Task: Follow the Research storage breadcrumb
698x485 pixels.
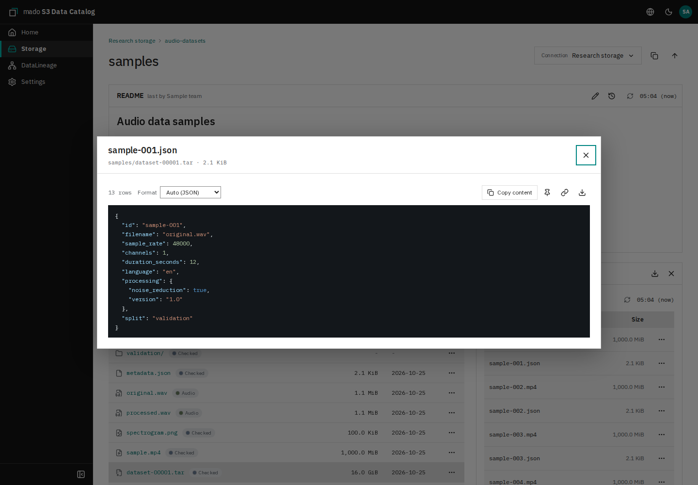Action: [x=132, y=41]
